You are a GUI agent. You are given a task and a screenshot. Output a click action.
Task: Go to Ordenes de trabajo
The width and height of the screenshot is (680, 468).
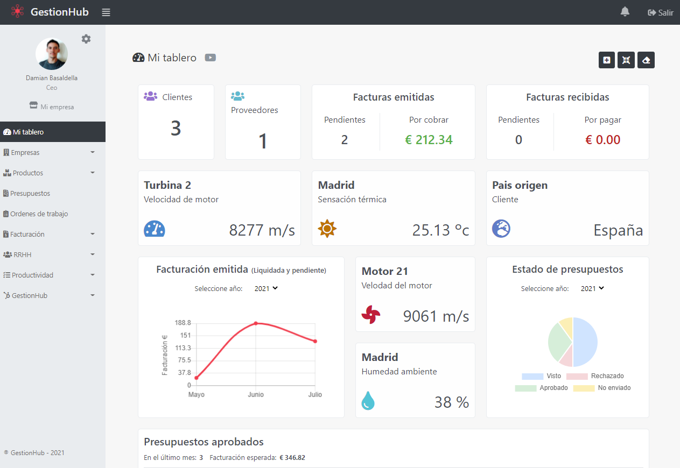pos(39,214)
